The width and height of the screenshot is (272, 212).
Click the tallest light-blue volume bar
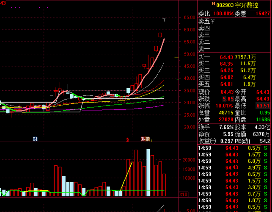(x=148, y=173)
